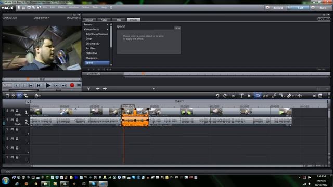Mute track 1
333x187 pixels.
pyautogui.click(x=12, y=111)
